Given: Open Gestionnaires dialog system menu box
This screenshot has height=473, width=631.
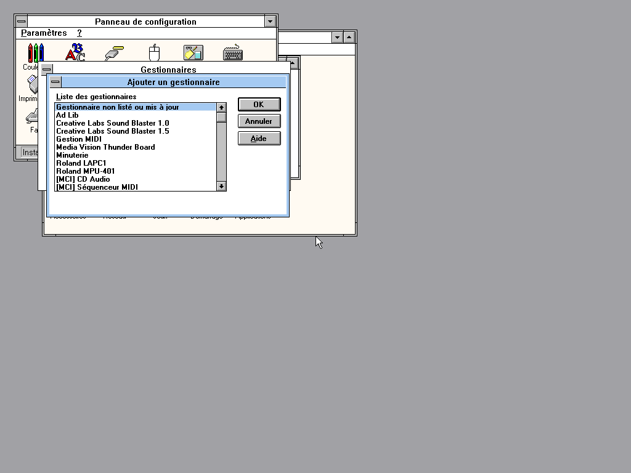Looking at the screenshot, I should tap(47, 69).
